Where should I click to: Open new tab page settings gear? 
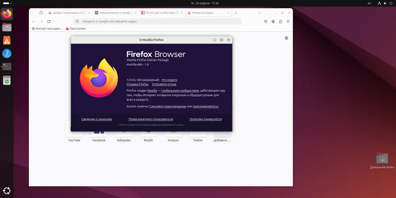coord(286,38)
